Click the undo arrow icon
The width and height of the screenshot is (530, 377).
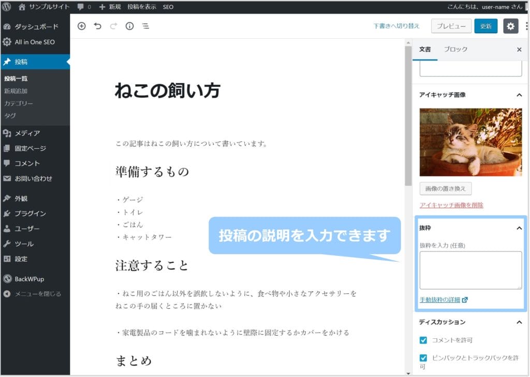point(97,26)
